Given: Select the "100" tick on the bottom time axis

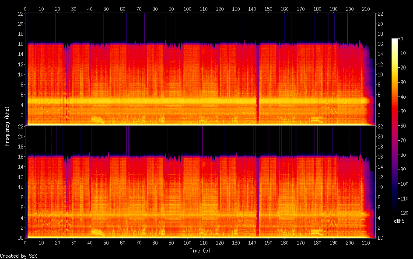Looking at the screenshot, I should pos(187,243).
